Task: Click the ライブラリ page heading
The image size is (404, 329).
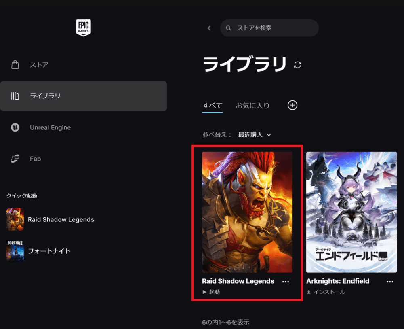Action: [244, 64]
